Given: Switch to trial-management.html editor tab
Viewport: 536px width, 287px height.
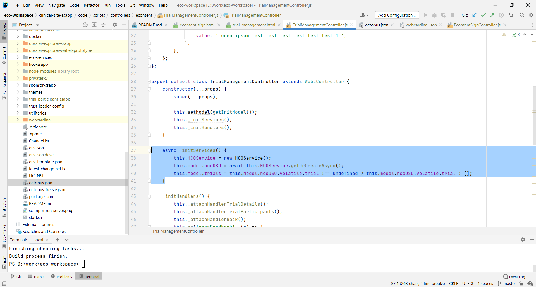Looking at the screenshot, I should [253, 25].
